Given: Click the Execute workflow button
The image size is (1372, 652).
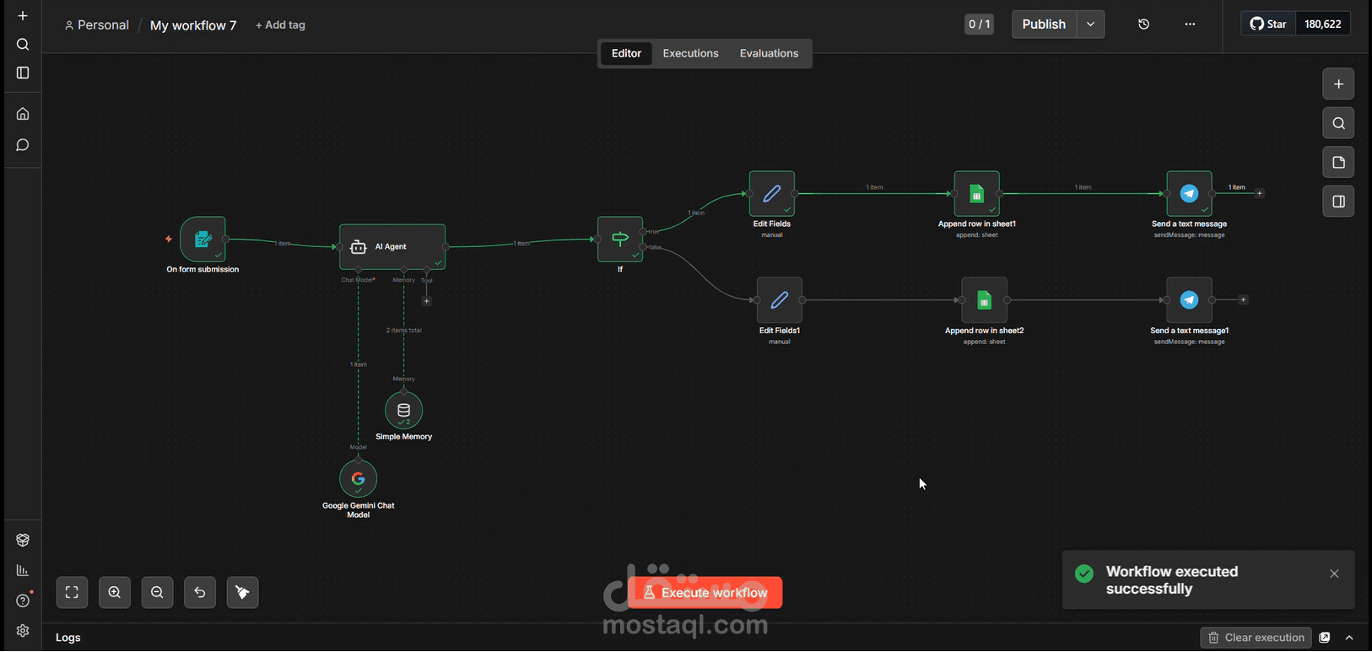Looking at the screenshot, I should click(x=705, y=593).
